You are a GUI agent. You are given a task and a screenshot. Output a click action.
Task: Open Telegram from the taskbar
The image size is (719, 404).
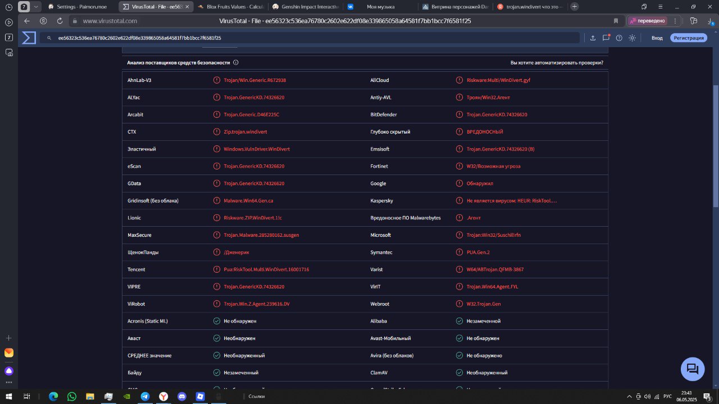(145, 396)
